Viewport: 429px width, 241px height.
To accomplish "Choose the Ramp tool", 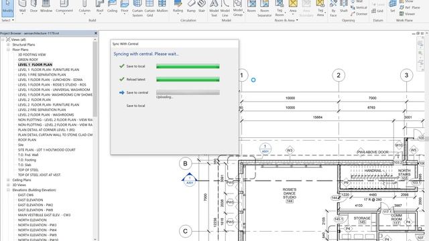I will (191, 7).
